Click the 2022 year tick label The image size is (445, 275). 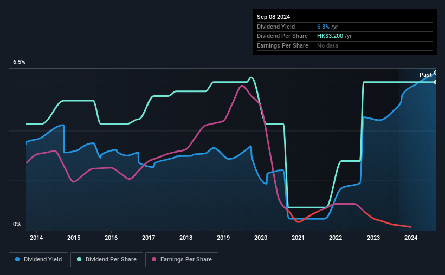coord(336,238)
